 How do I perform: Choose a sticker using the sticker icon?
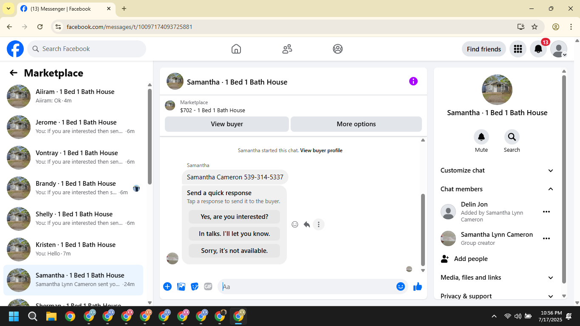[195, 286]
